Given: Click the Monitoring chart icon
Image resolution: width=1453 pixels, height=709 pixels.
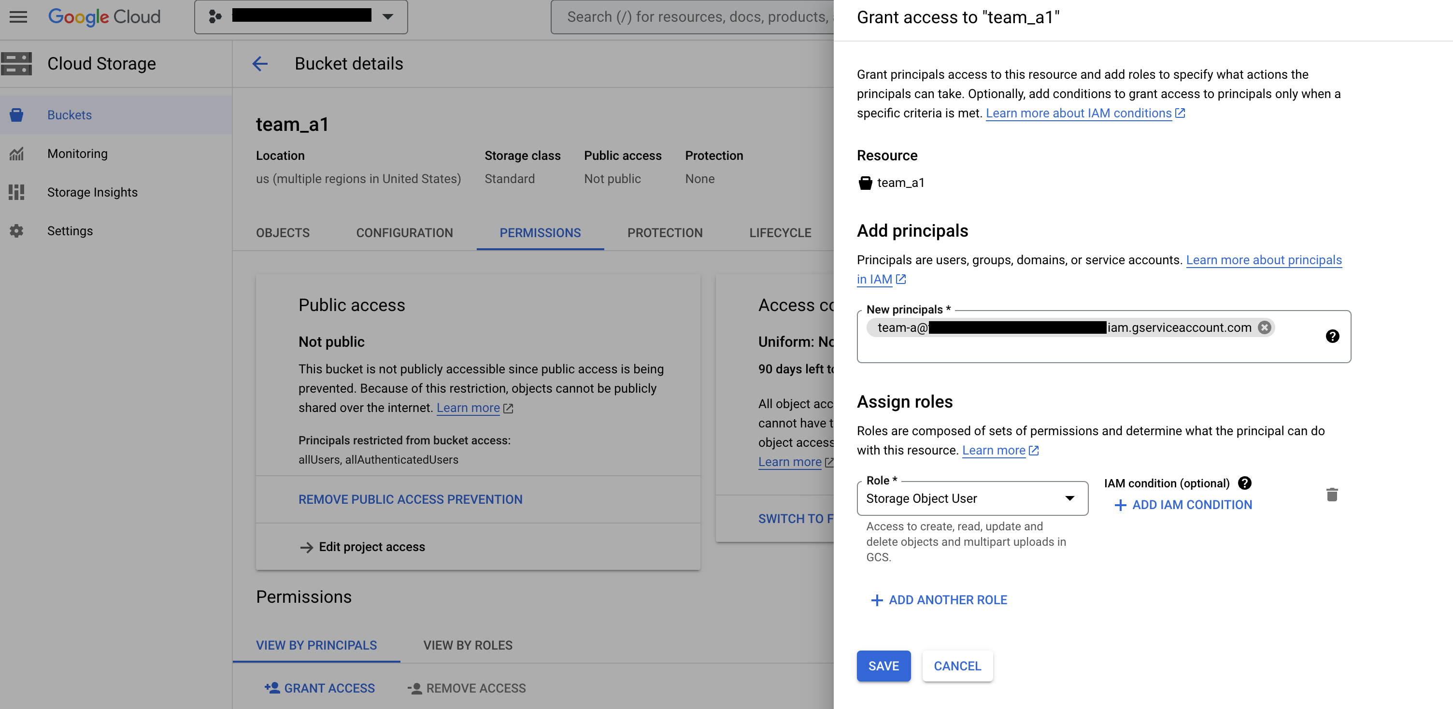Looking at the screenshot, I should point(16,154).
